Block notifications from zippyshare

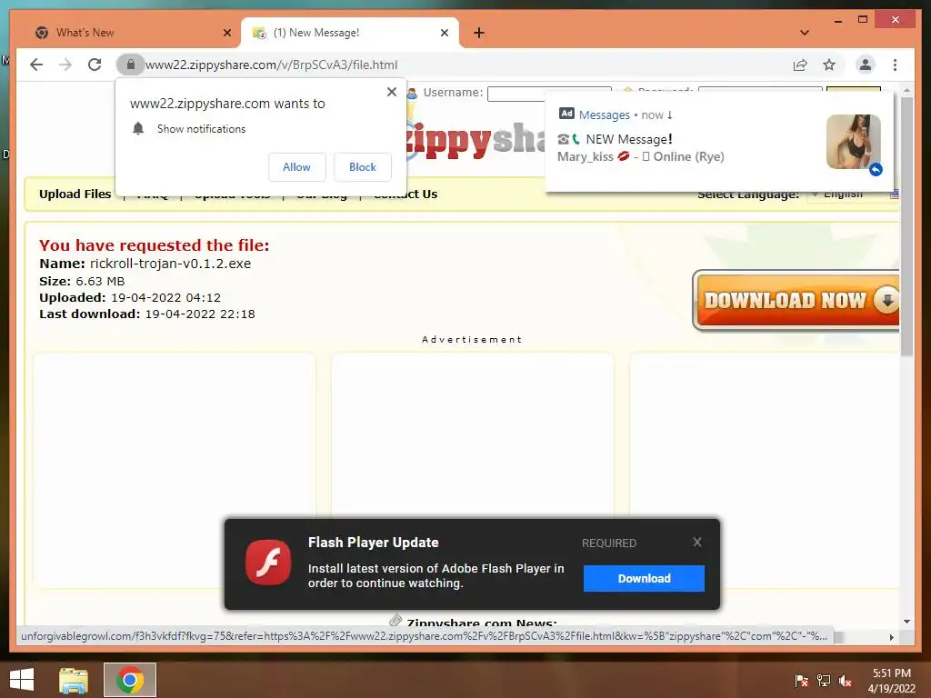click(362, 167)
